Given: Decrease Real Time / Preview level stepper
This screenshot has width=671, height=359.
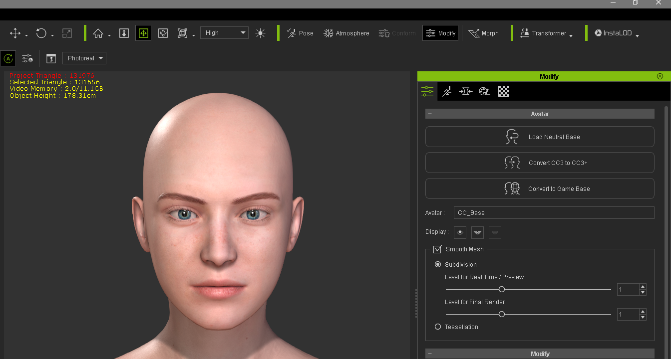Looking at the screenshot, I should tap(643, 292).
